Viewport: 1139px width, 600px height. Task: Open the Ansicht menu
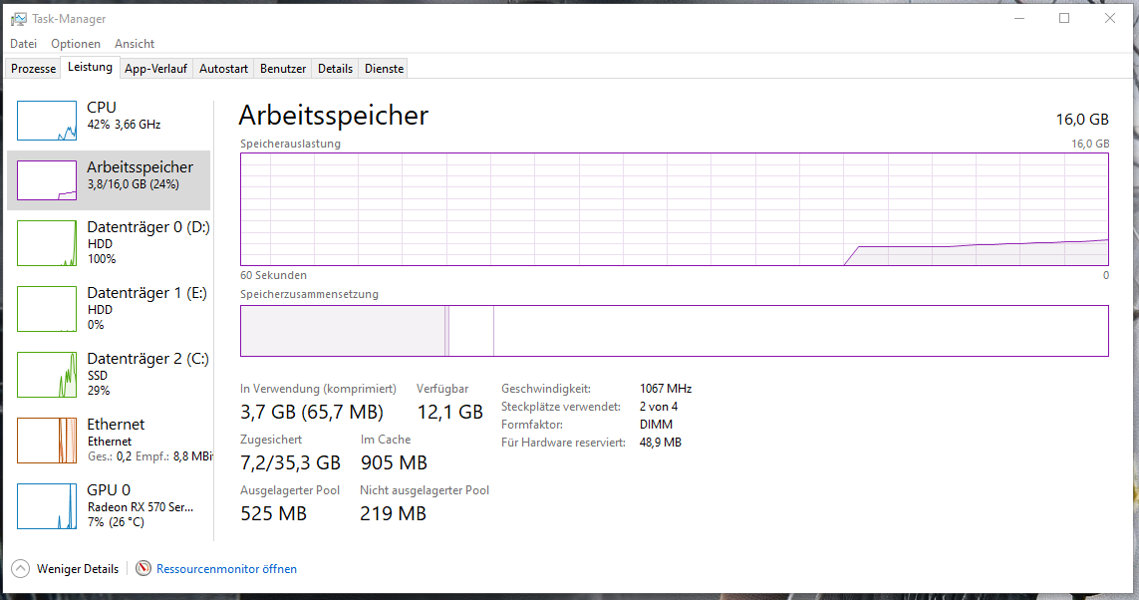pos(135,44)
